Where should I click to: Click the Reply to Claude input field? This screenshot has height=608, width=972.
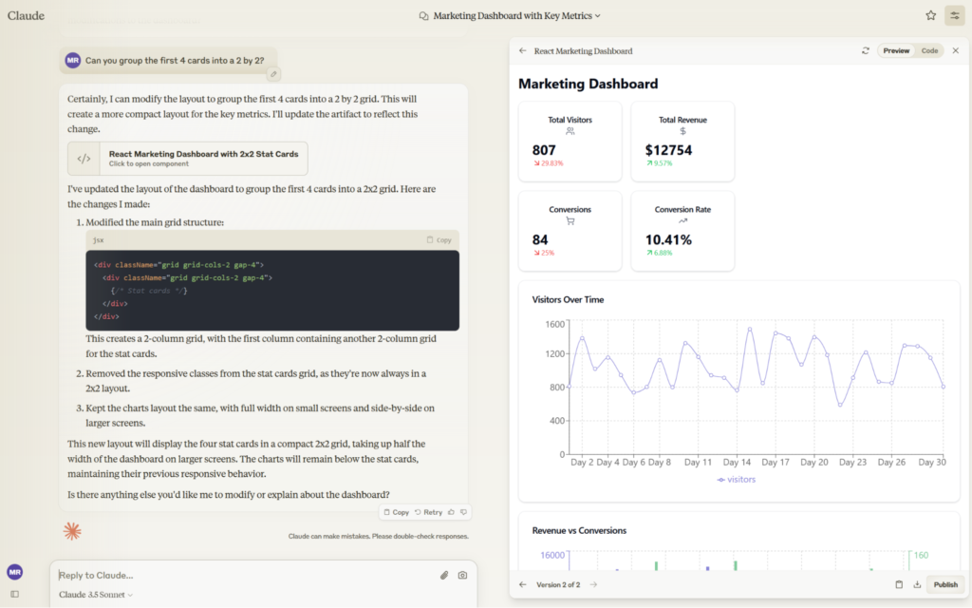237,575
